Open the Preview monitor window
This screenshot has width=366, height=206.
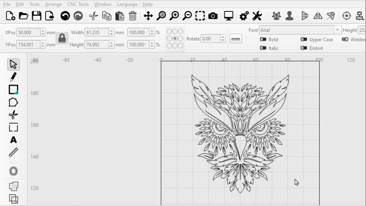point(229,16)
